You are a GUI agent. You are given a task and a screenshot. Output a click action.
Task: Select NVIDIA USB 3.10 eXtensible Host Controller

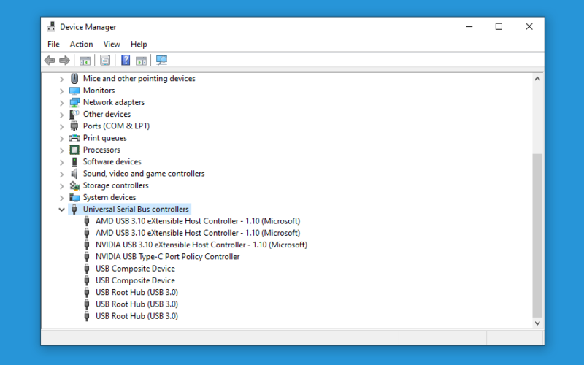[x=201, y=245]
